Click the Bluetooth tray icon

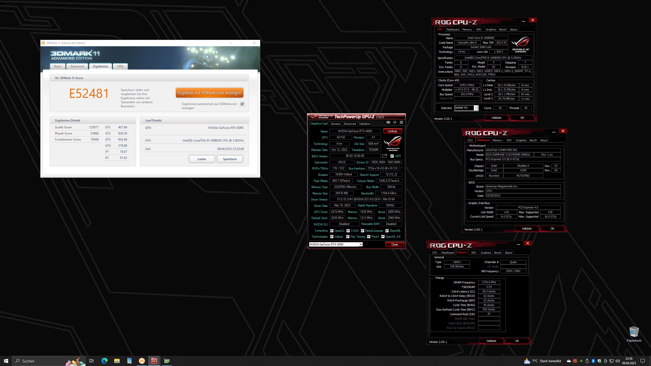coord(593,361)
